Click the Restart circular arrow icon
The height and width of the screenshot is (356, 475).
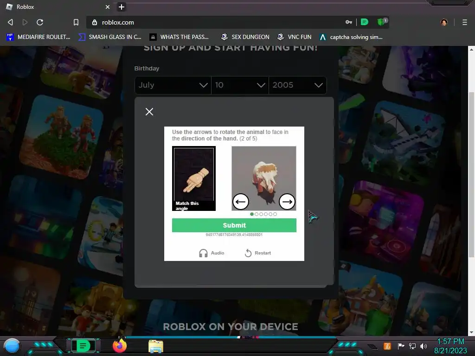(x=248, y=253)
